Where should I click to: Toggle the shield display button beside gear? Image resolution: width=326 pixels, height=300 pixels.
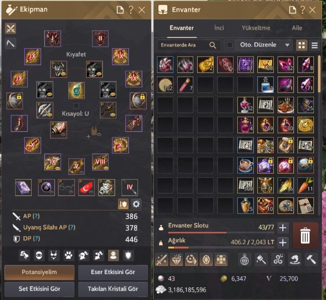[x=123, y=204]
